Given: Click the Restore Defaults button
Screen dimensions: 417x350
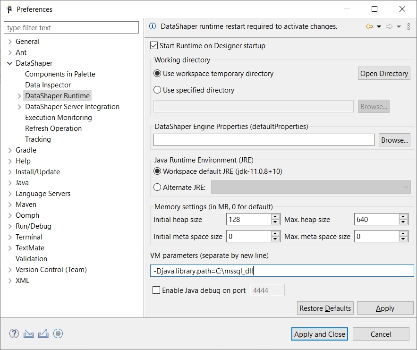Looking at the screenshot, I should (325, 308).
